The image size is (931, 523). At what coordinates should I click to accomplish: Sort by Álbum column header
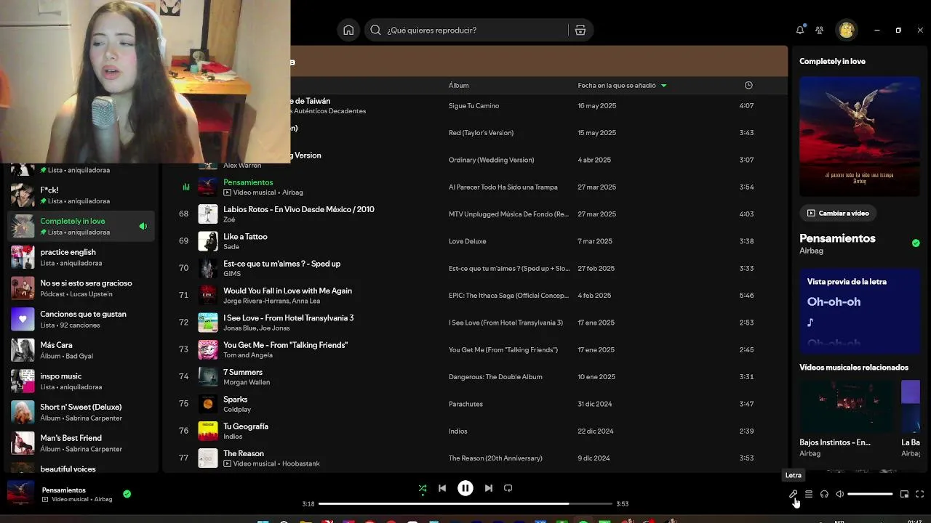click(x=459, y=85)
